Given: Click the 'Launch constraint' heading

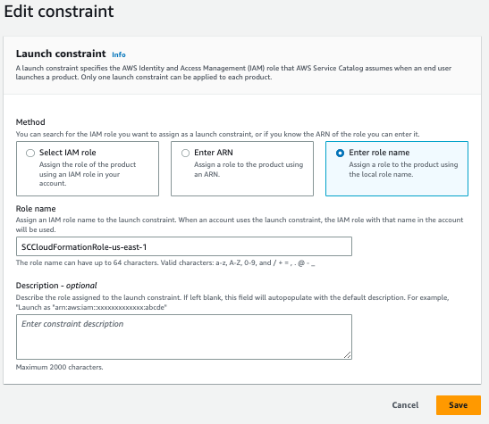Looking at the screenshot, I should point(61,54).
